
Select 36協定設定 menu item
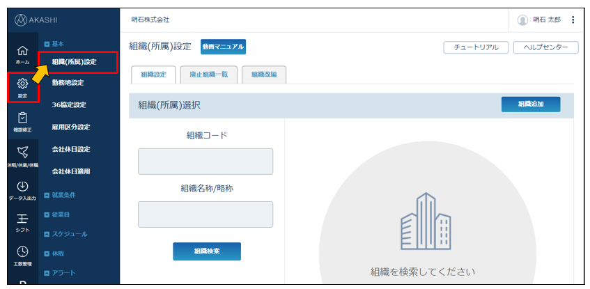(x=69, y=105)
